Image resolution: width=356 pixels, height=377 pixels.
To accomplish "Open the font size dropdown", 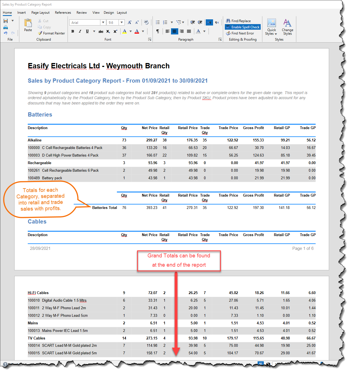I will tap(121, 22).
